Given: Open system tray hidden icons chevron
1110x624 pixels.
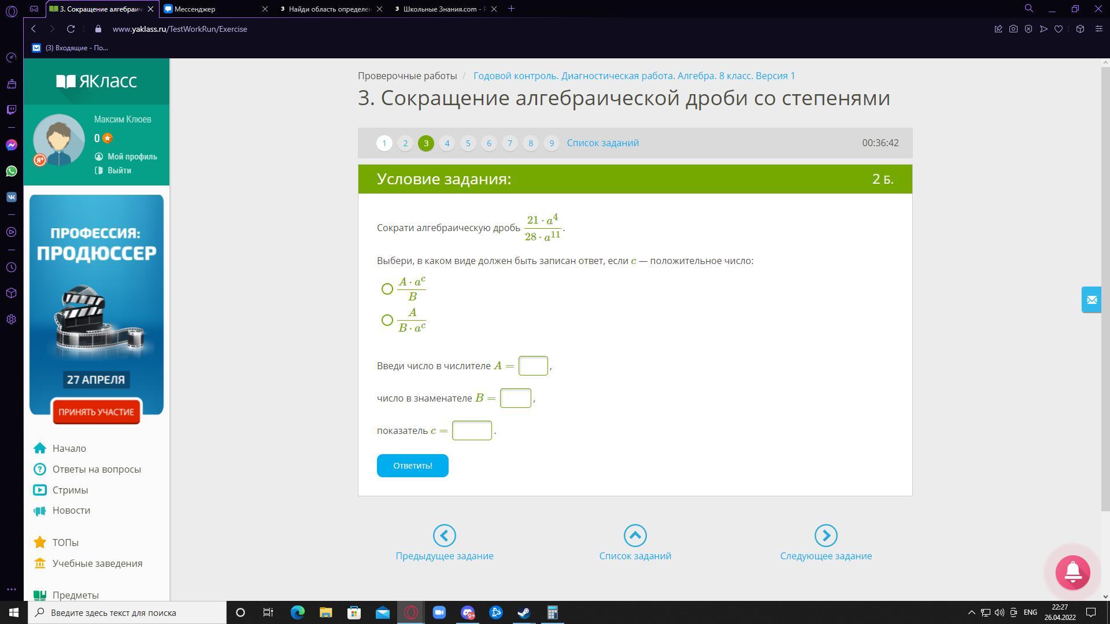Looking at the screenshot, I should 971,612.
